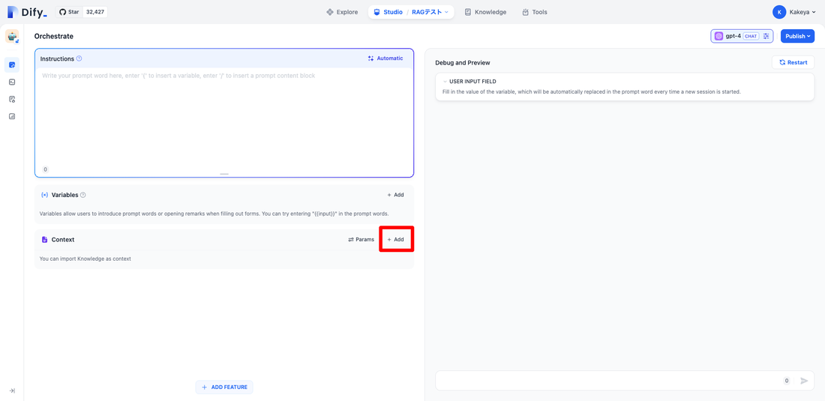This screenshot has width=825, height=401.
Task: Collapse the USER INPUT FIELD section
Action: click(445, 82)
